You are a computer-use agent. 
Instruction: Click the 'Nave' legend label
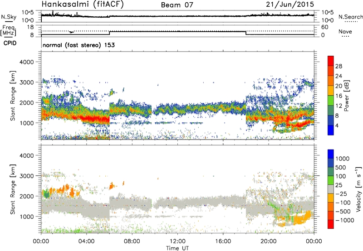(x=345, y=31)
